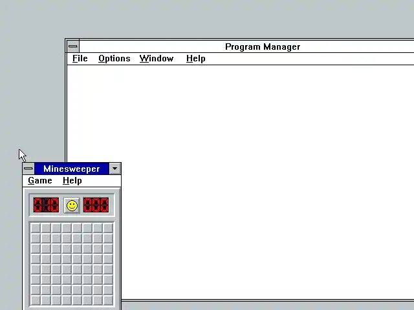Open the Options menu in Program Manager
This screenshot has width=414, height=310.
[114, 59]
